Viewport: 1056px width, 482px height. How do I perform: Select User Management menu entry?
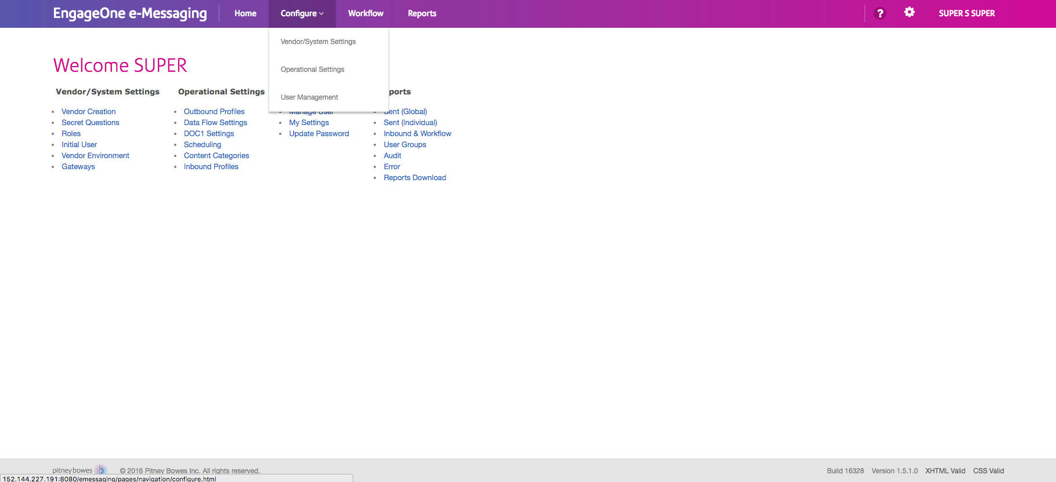(x=309, y=97)
